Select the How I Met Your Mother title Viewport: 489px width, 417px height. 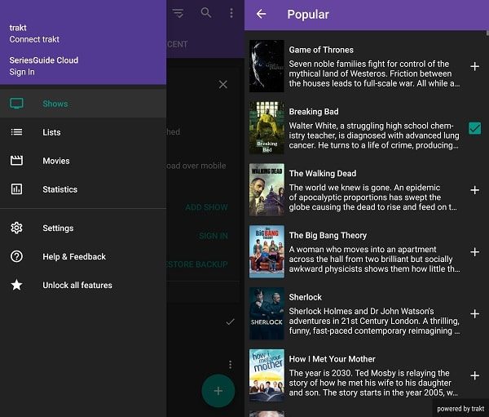click(332, 359)
